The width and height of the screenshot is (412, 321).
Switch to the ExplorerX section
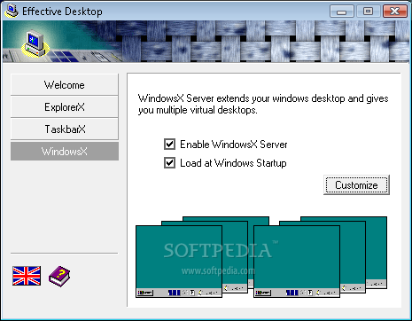click(65, 106)
